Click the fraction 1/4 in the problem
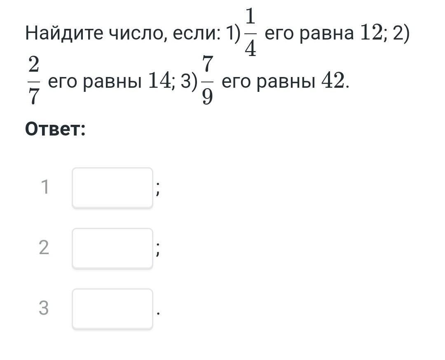This screenshot has height=360, width=445. tap(250, 33)
